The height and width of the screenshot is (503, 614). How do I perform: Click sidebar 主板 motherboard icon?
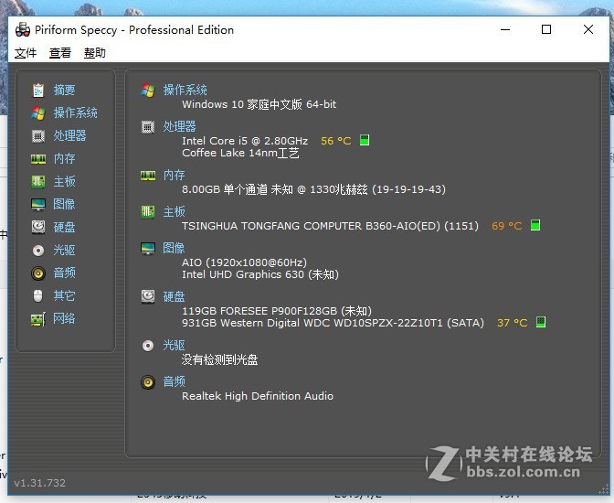tap(38, 181)
